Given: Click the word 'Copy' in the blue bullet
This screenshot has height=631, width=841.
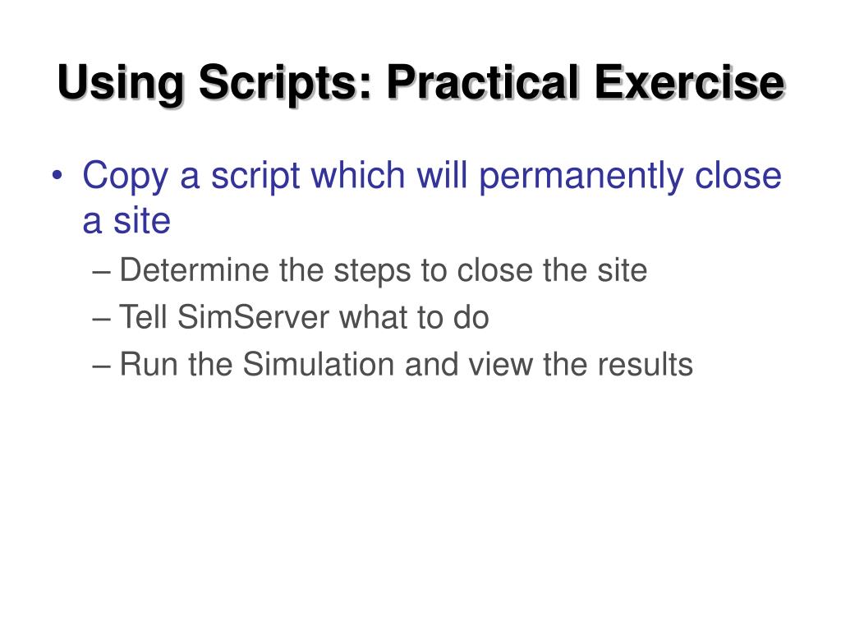Looking at the screenshot, I should [126, 177].
